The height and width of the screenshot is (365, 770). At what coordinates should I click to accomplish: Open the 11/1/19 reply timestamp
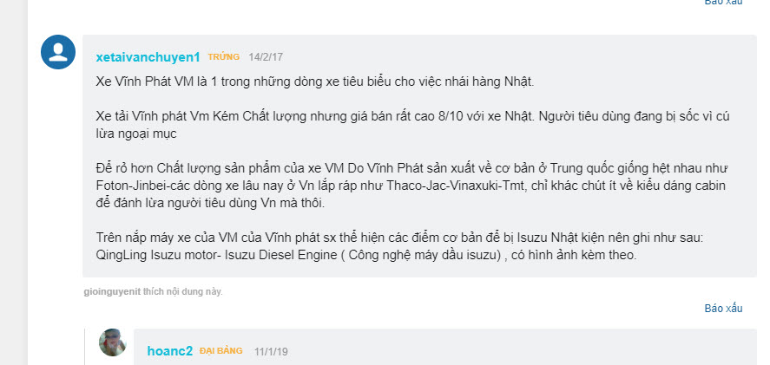click(271, 351)
